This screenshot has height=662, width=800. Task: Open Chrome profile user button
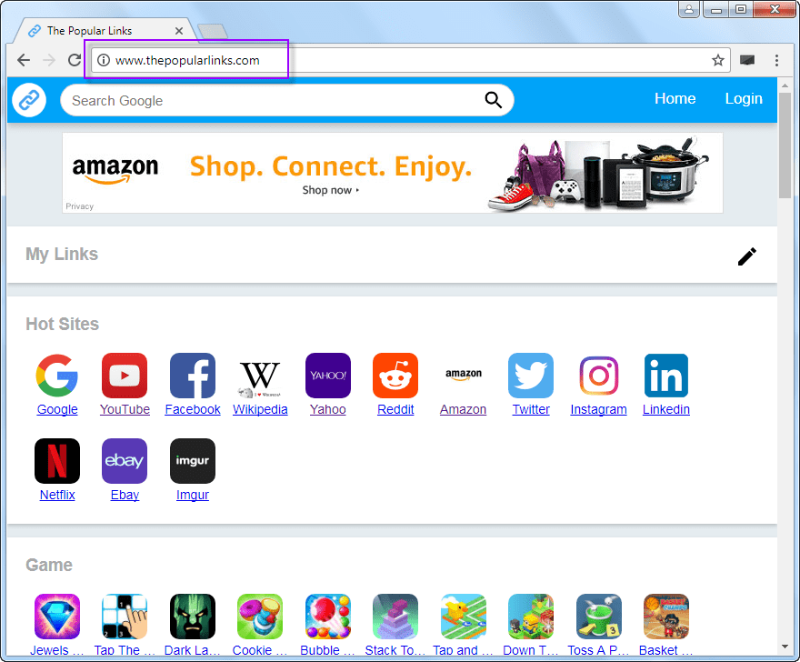tap(689, 9)
